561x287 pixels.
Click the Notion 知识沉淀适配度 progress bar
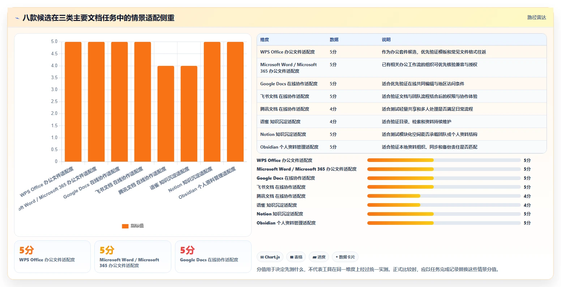444,214
